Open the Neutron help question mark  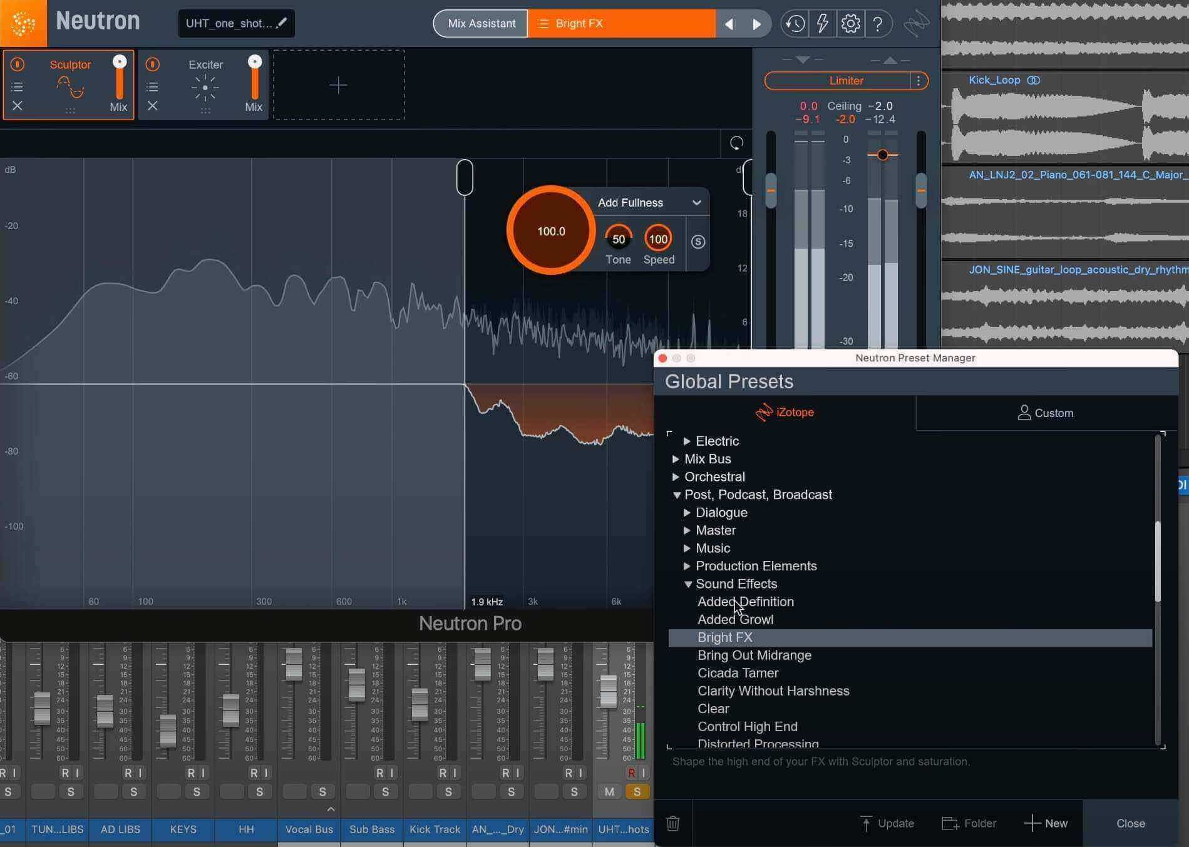(878, 24)
